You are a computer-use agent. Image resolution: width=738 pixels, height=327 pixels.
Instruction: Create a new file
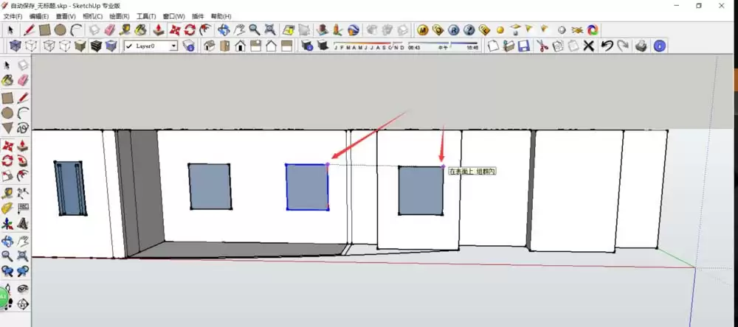493,46
